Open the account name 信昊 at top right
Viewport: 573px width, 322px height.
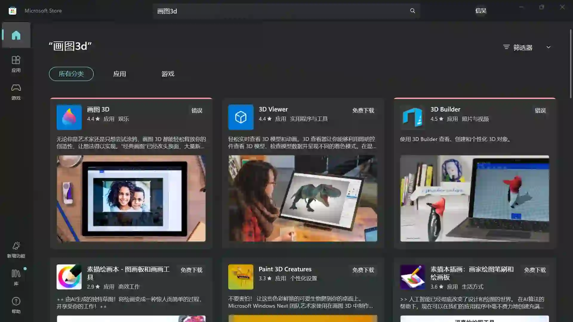(481, 10)
